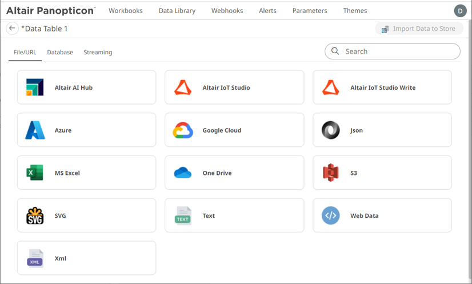Click the Altair AI Hub connector icon

35,87
